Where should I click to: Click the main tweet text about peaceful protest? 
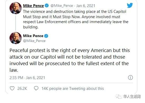pyautogui.click(x=70, y=60)
